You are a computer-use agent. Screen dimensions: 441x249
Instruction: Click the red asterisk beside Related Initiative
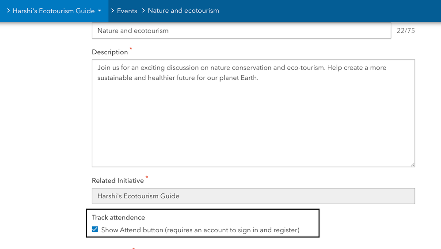tap(147, 177)
